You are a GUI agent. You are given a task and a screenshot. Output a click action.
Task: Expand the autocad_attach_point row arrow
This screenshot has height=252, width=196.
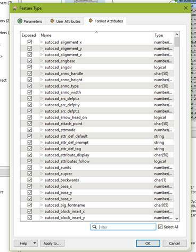42,123
